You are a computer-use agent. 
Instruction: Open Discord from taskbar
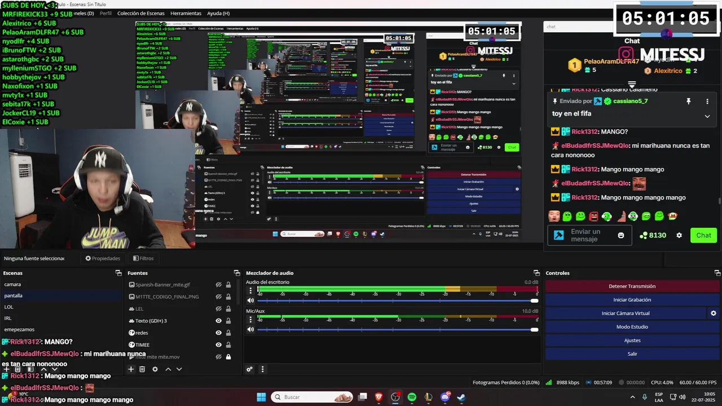tap(445, 397)
